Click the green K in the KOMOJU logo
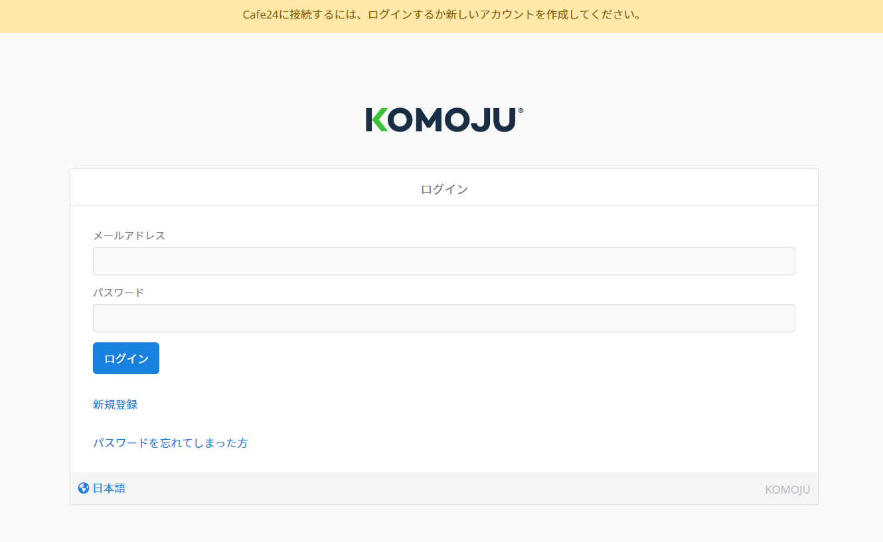Viewport: 883px width, 542px height. (376, 120)
